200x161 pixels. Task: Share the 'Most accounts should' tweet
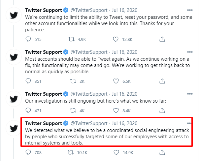[x=162, y=81]
